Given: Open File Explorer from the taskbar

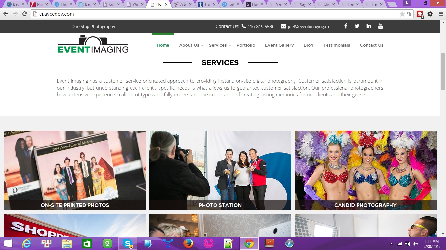Looking at the screenshot, I should (67, 243).
